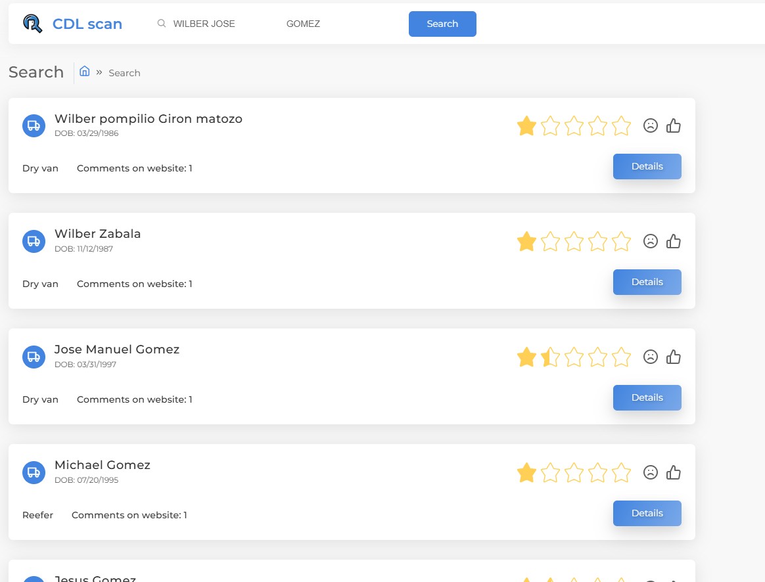Open Details for Wilber pompilio Giron matozo
Screen dimensions: 765x582
tap(647, 167)
